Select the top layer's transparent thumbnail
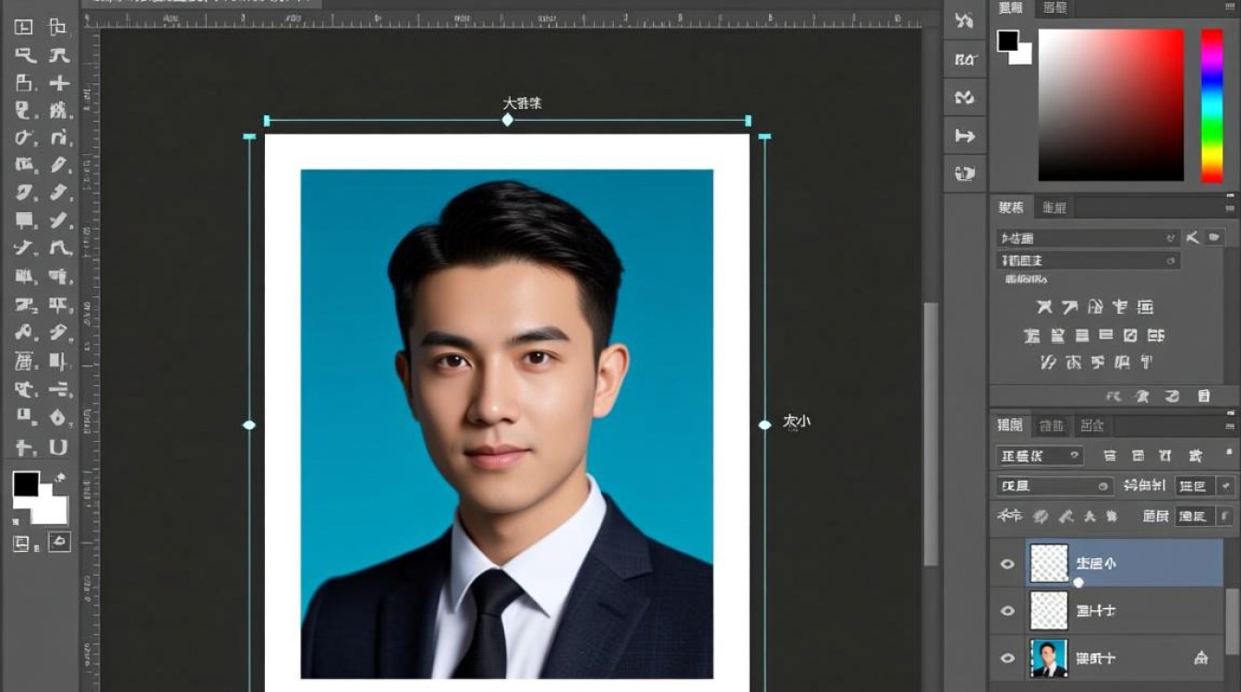 coord(1049,564)
